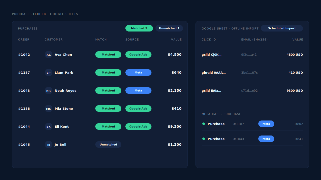Image resolution: width=321 pixels, height=180 pixels.
Task: Click the 16:41 timestamp of the Purchase event
Action: point(298,139)
